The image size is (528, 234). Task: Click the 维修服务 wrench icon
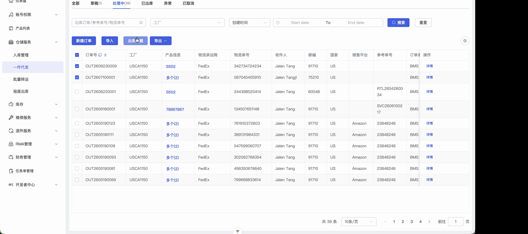pos(11,118)
